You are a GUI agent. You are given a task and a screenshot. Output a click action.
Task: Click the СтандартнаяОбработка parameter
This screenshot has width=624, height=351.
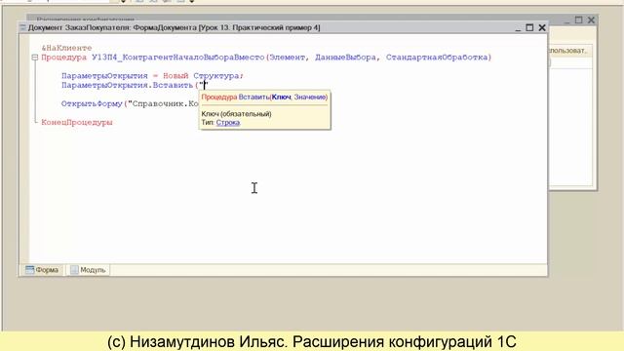click(x=437, y=58)
